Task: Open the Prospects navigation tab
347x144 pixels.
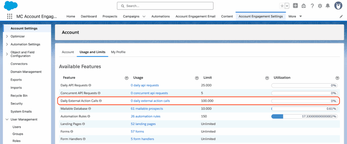Action: tap(110, 16)
